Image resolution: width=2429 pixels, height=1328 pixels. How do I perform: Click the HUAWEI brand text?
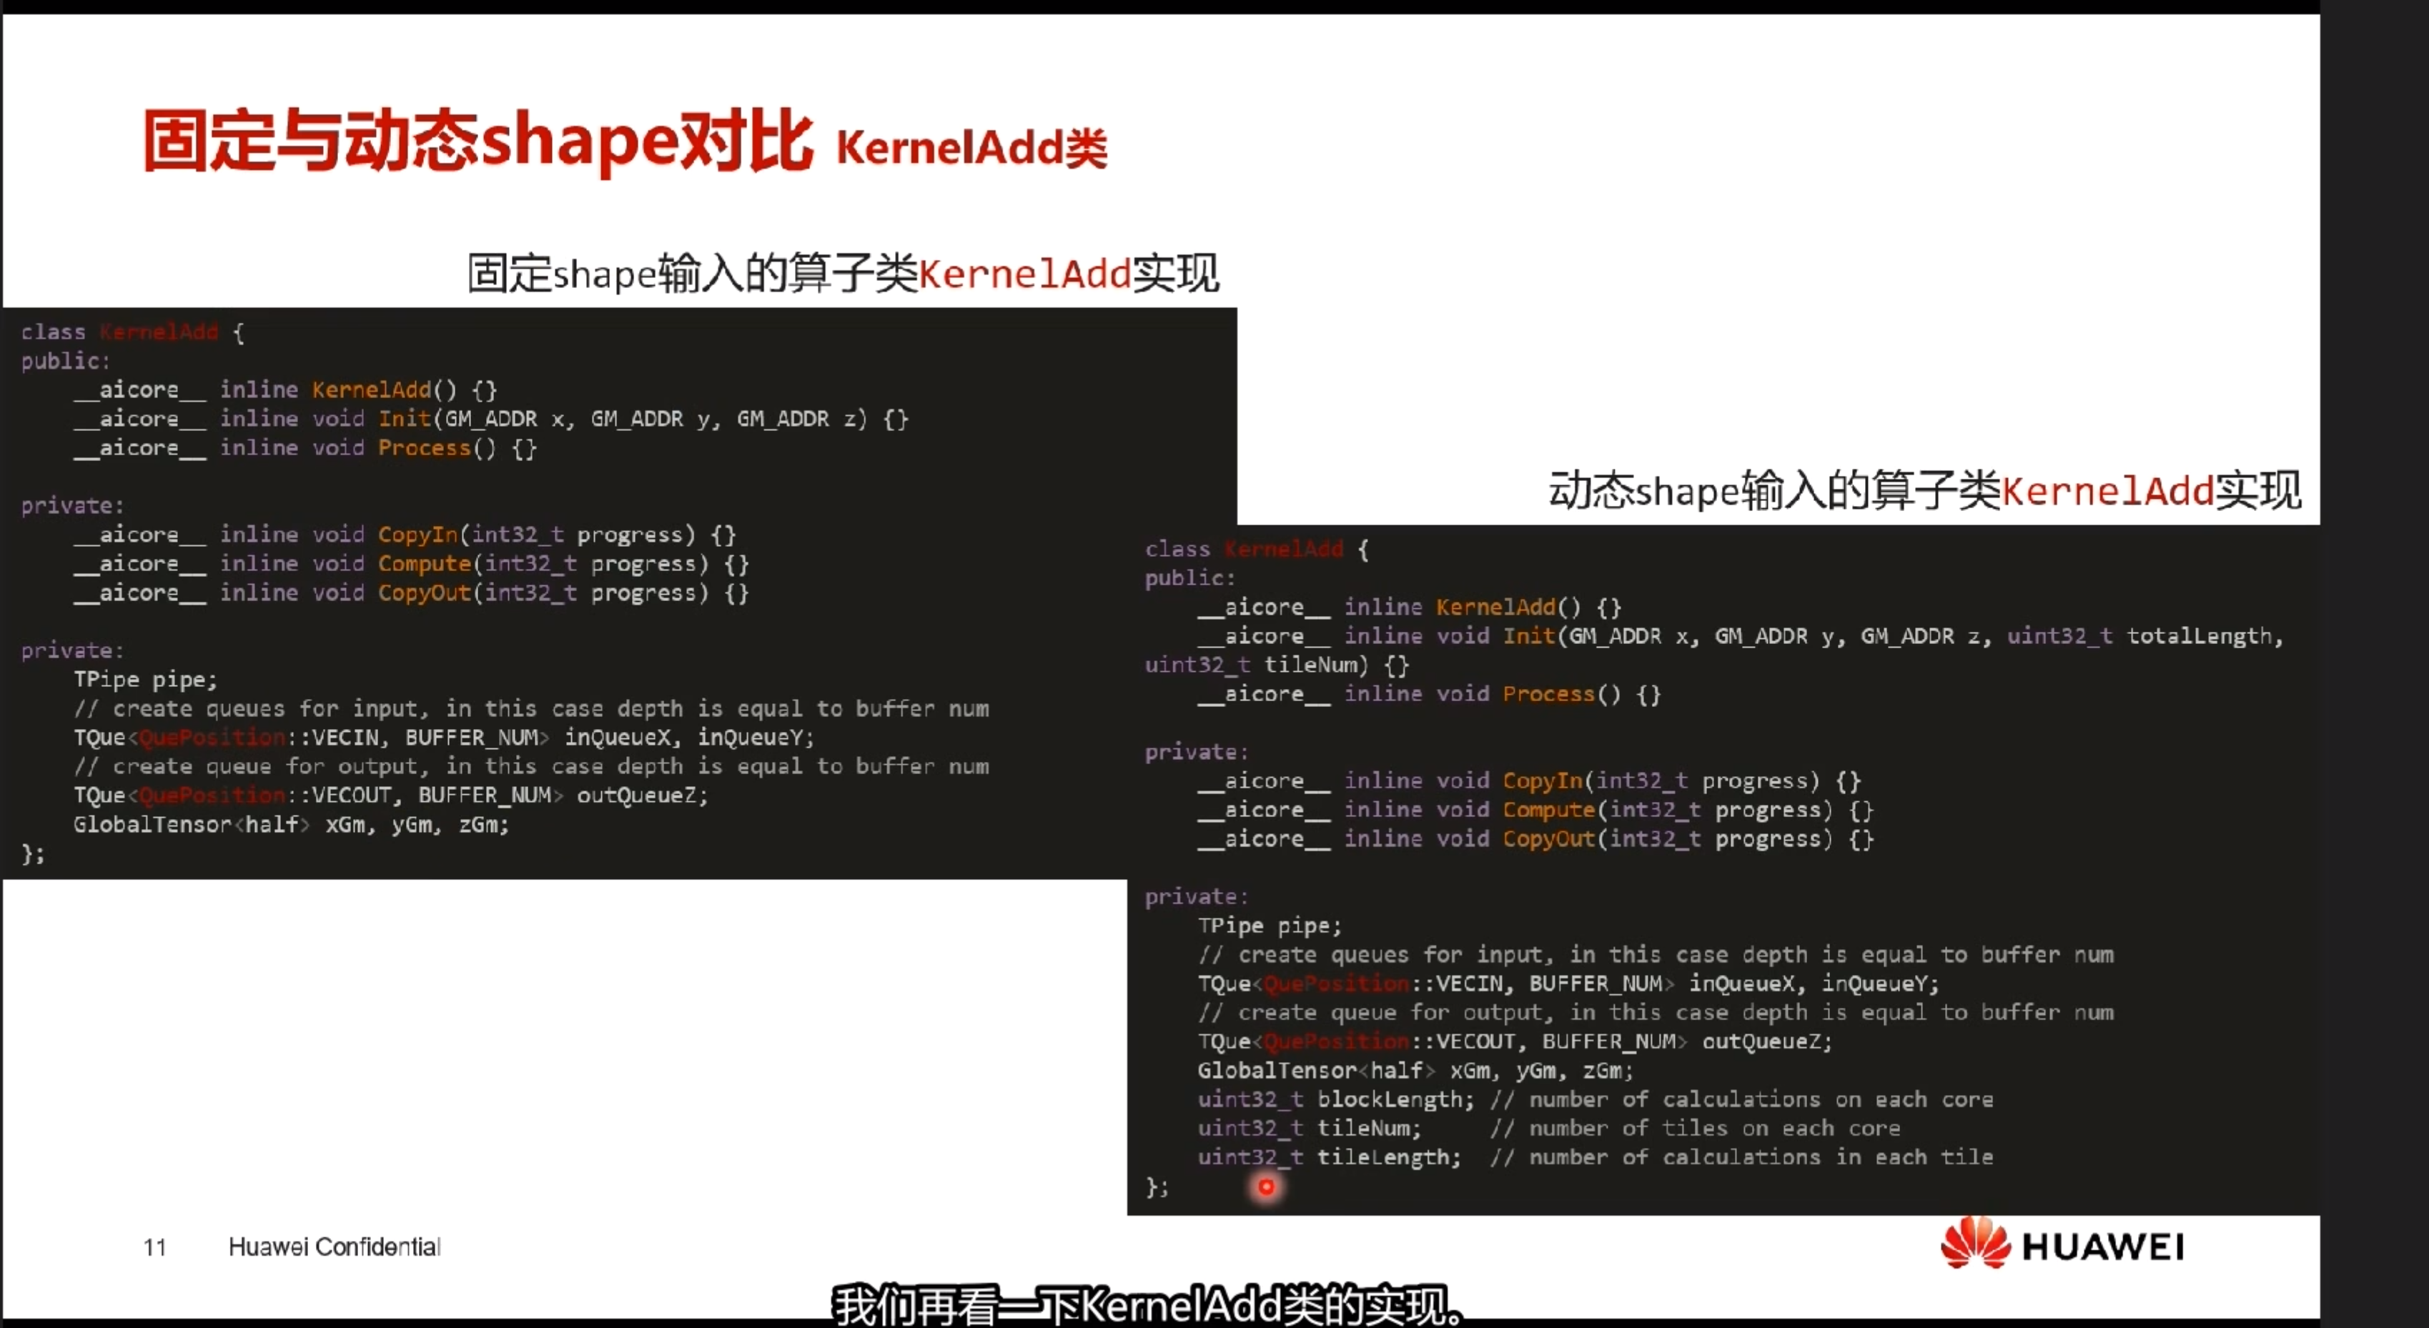pos(2103,1247)
